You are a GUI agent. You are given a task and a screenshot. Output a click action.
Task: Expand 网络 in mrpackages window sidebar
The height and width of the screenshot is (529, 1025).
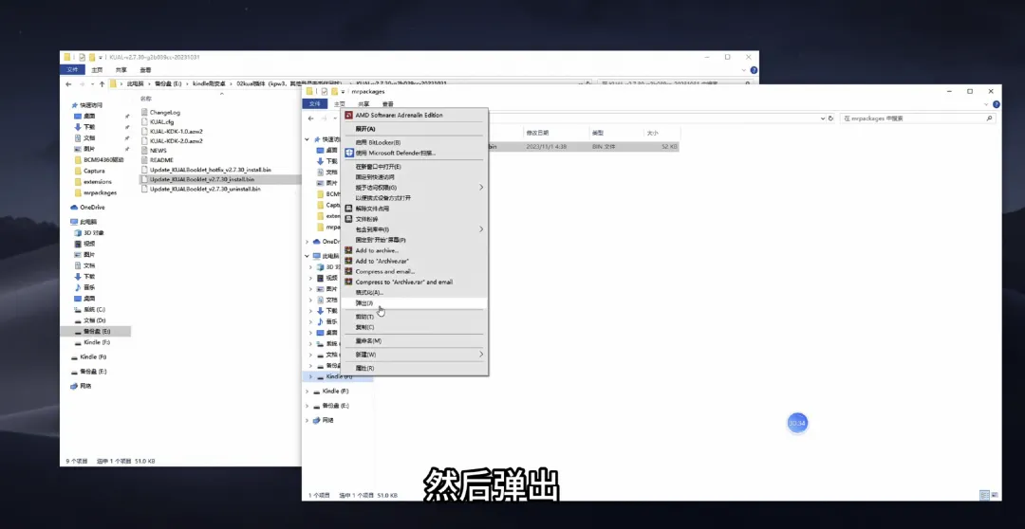pos(307,420)
